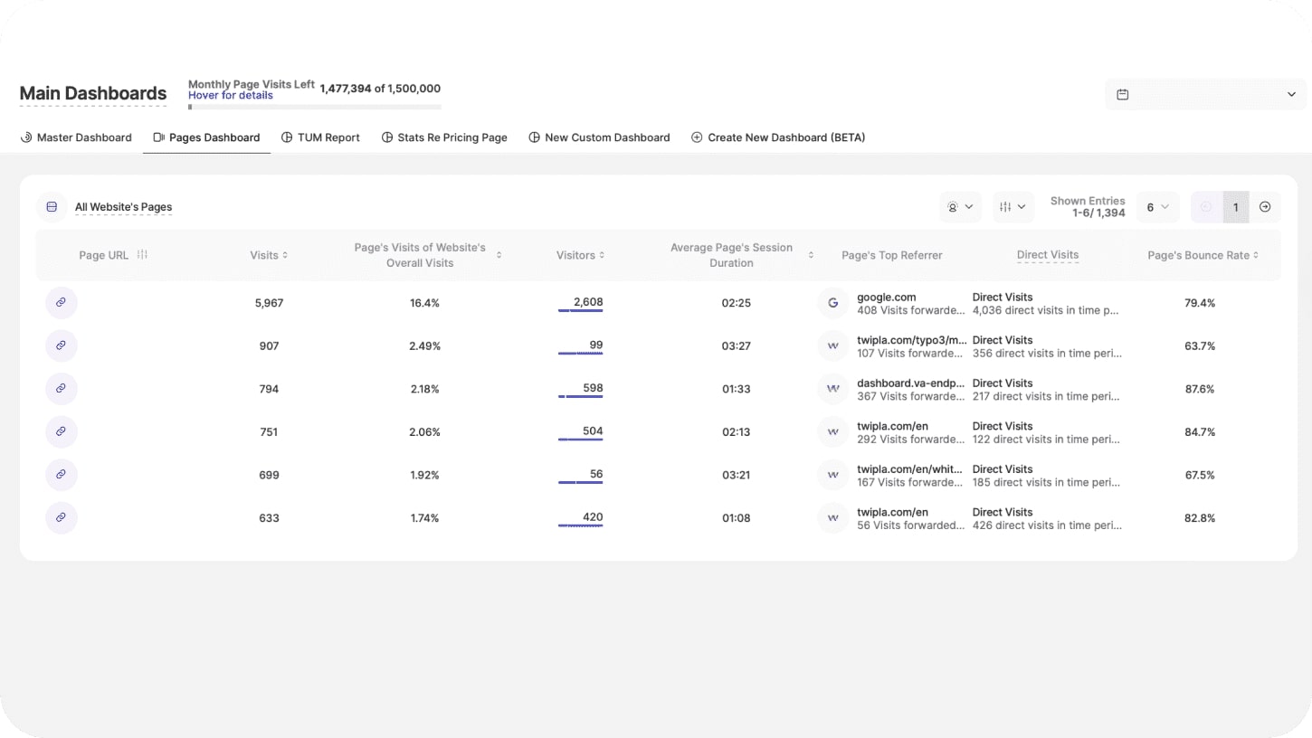This screenshot has width=1312, height=738.
Task: Switch to the Master Dashboard tab
Action: pos(76,137)
